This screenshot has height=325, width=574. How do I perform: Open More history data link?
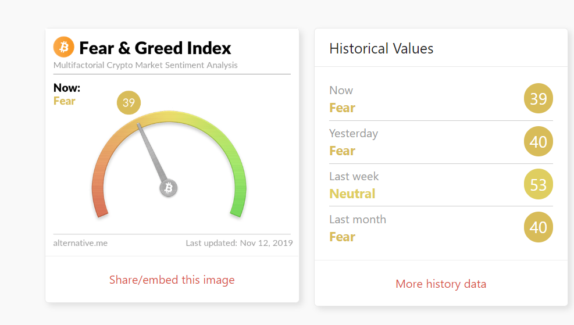441,284
